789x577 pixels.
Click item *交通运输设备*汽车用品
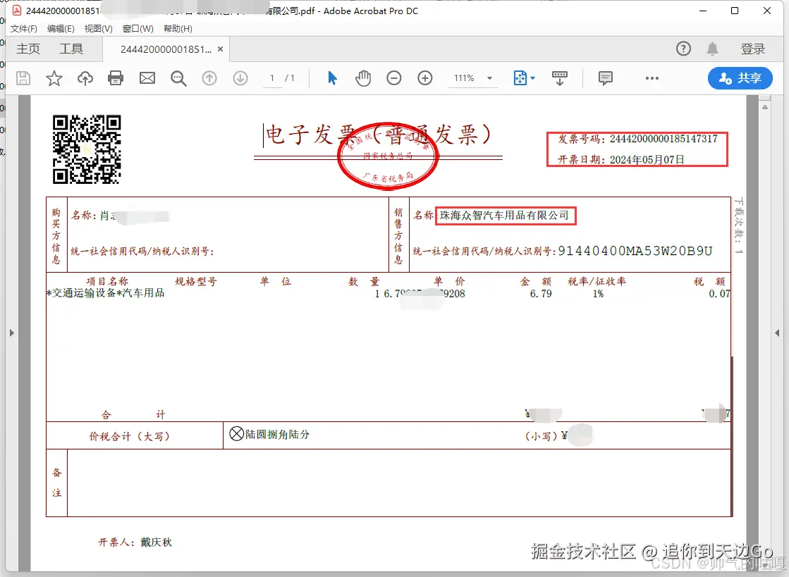click(x=105, y=293)
